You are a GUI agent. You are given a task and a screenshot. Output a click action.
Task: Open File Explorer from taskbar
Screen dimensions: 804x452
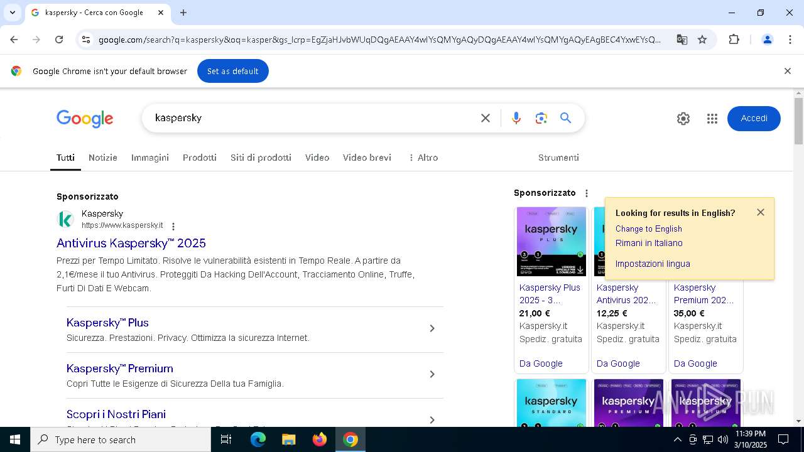pyautogui.click(x=288, y=439)
